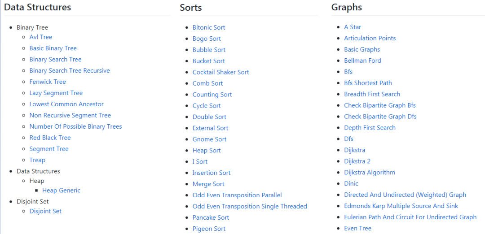Click the Cocktail Shaker Sort link
Screen dimensions: 485x234
point(220,72)
